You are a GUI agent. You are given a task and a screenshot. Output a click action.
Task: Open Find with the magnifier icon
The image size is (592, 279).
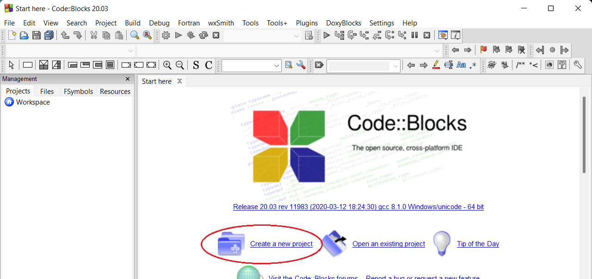[135, 35]
